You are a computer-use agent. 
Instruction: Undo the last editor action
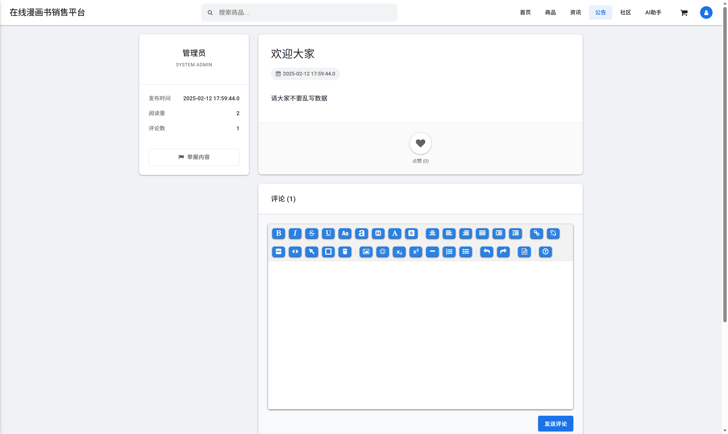486,252
